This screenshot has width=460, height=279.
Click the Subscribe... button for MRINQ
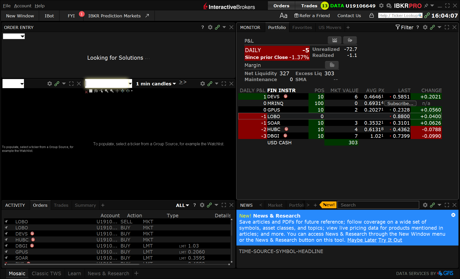400,103
